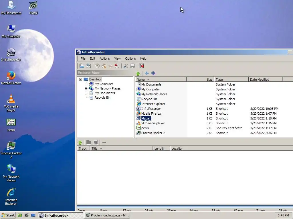Click the Track column header
The height and width of the screenshot is (219, 293).
click(x=84, y=148)
